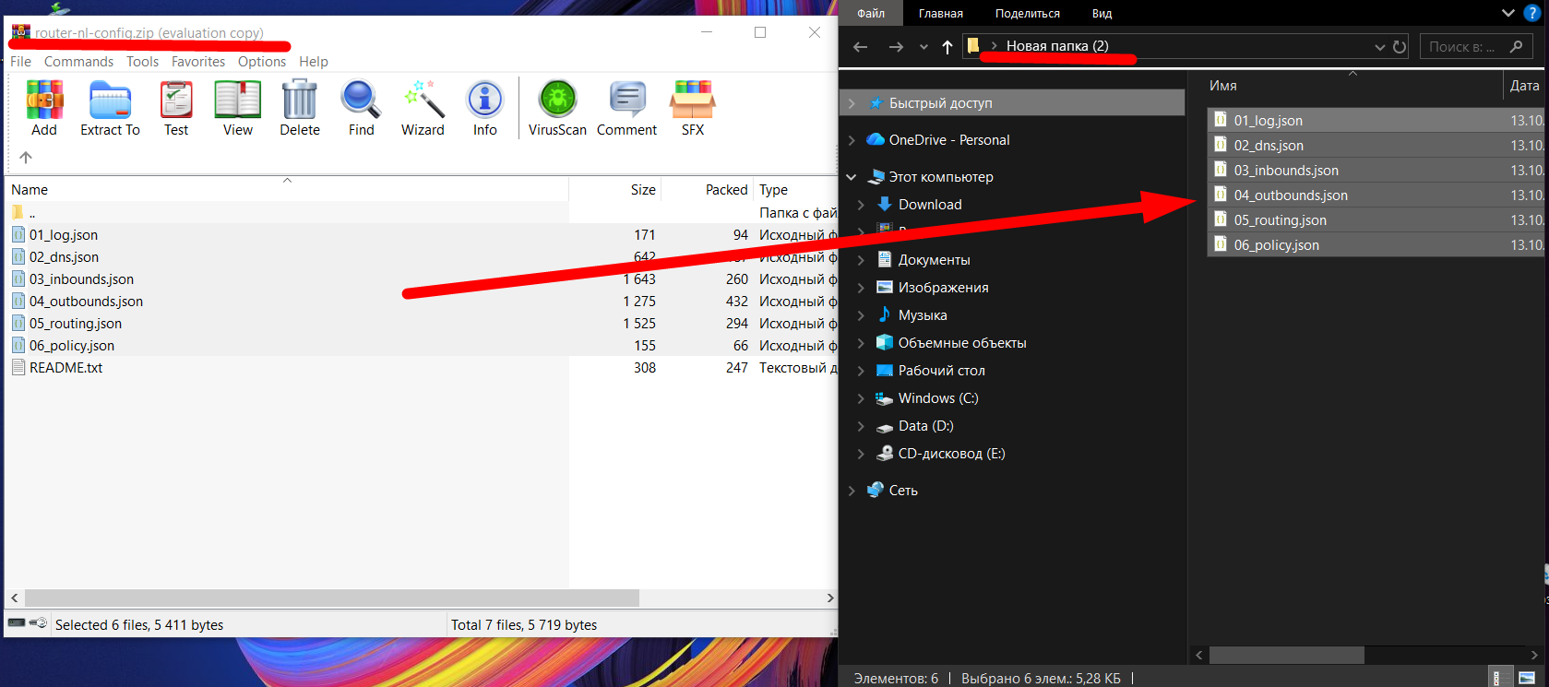Open the Find tool
1549x687 pixels.
tap(361, 100)
